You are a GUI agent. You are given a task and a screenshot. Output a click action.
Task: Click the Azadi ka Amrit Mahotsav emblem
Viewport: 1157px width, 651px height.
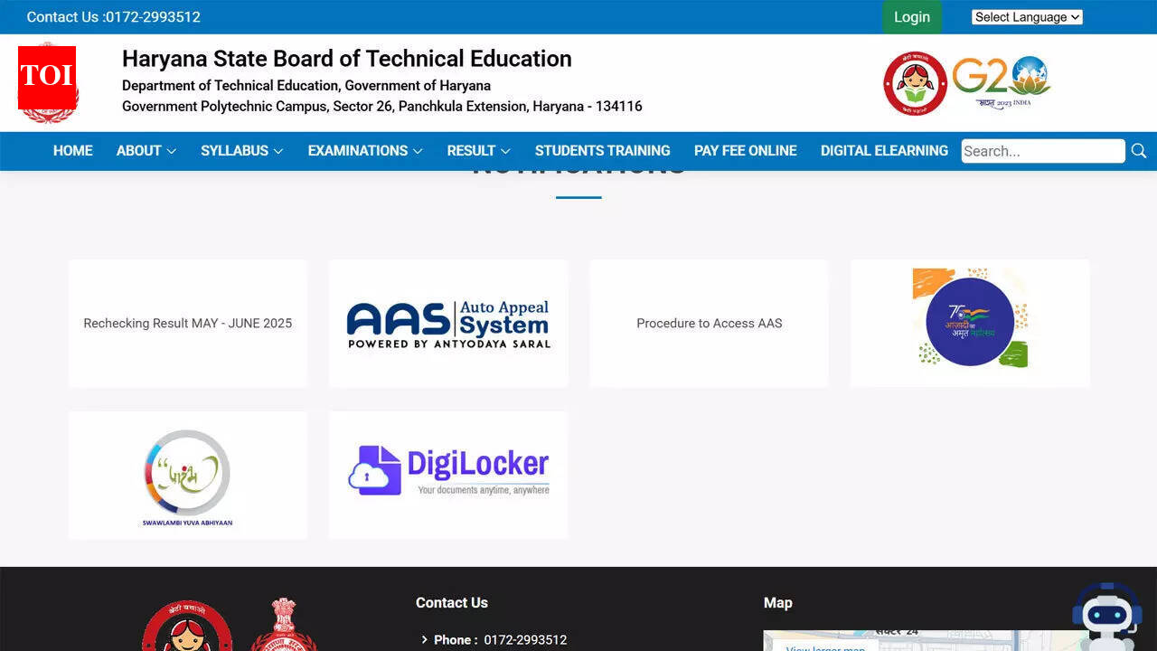[970, 317]
